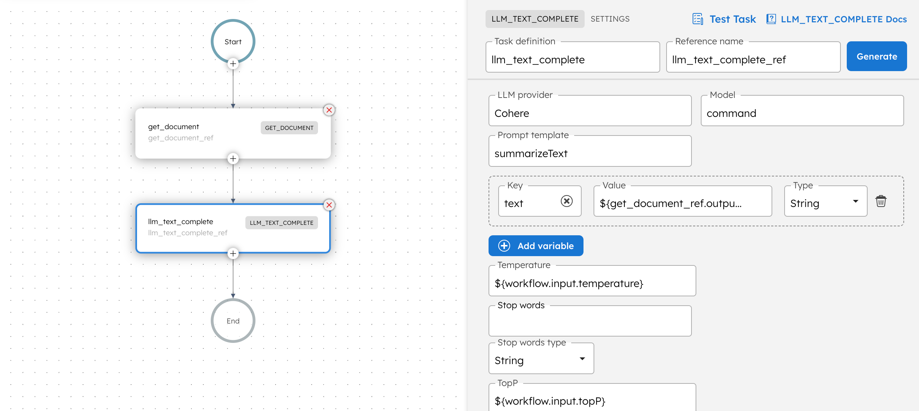Edit the Prompt template field
919x411 pixels.
[589, 153]
